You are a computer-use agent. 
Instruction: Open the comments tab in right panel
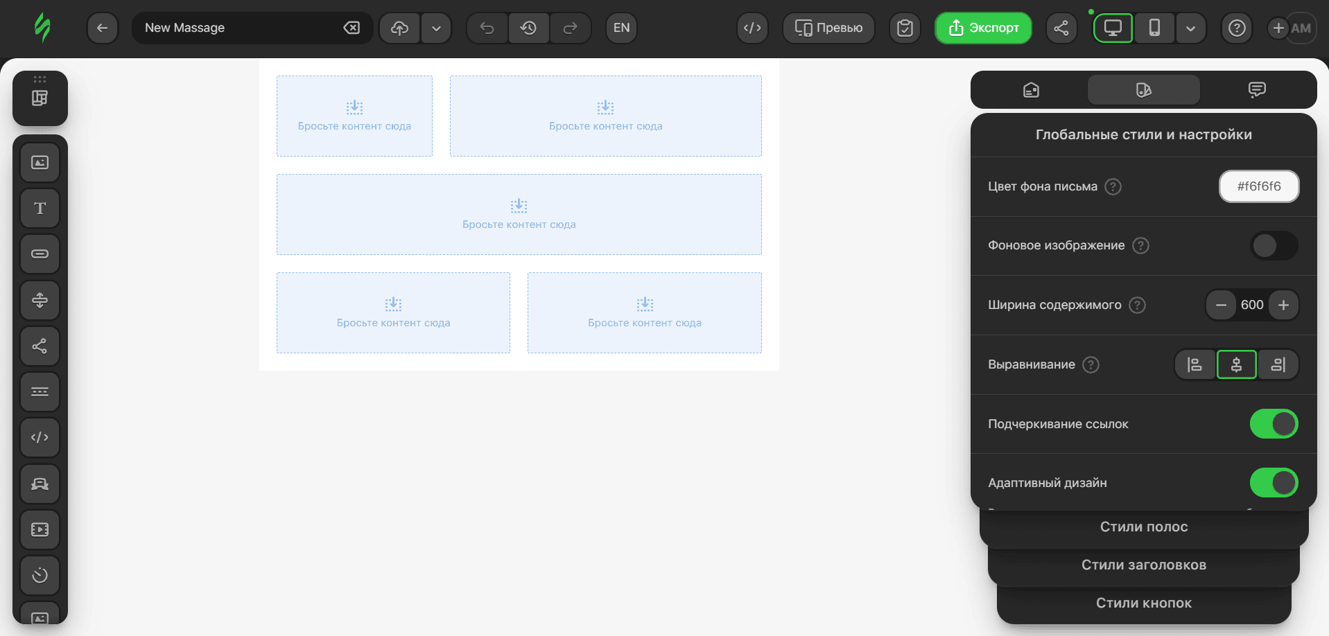(1256, 90)
